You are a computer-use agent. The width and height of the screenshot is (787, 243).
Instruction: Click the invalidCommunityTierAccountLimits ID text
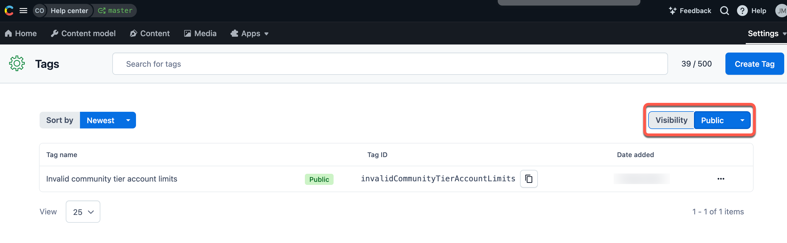438,179
